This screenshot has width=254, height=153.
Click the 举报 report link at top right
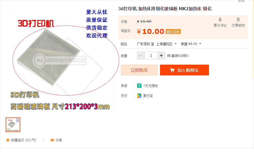click(241, 1)
